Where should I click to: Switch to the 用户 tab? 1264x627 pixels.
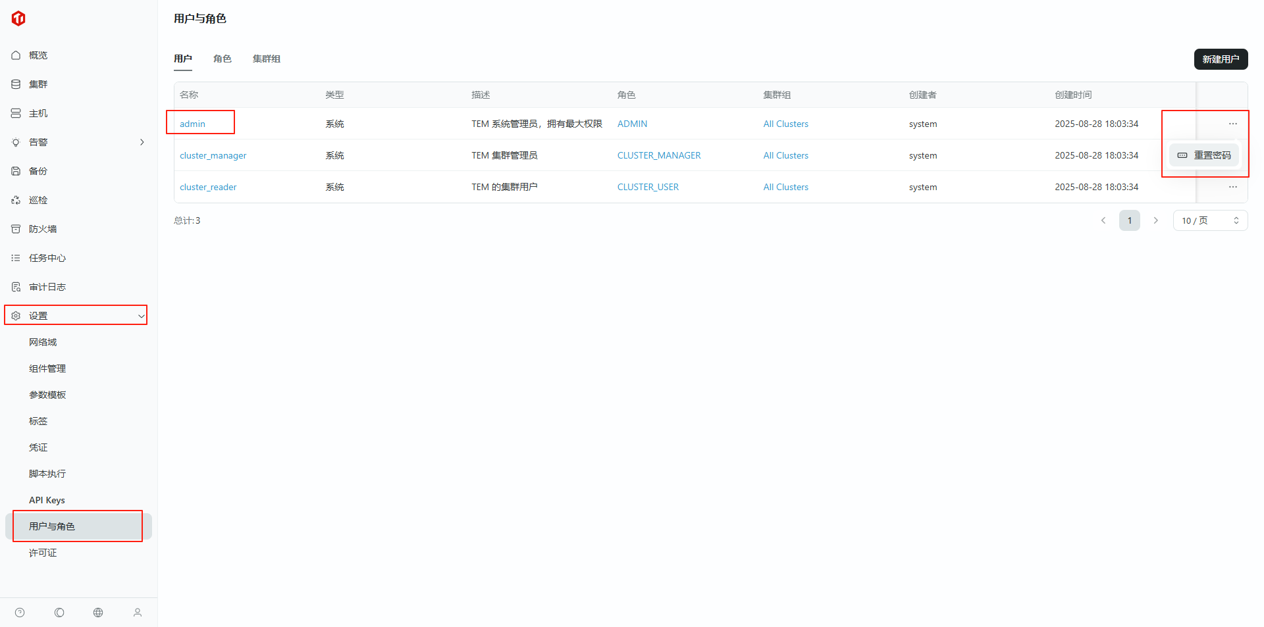[183, 59]
